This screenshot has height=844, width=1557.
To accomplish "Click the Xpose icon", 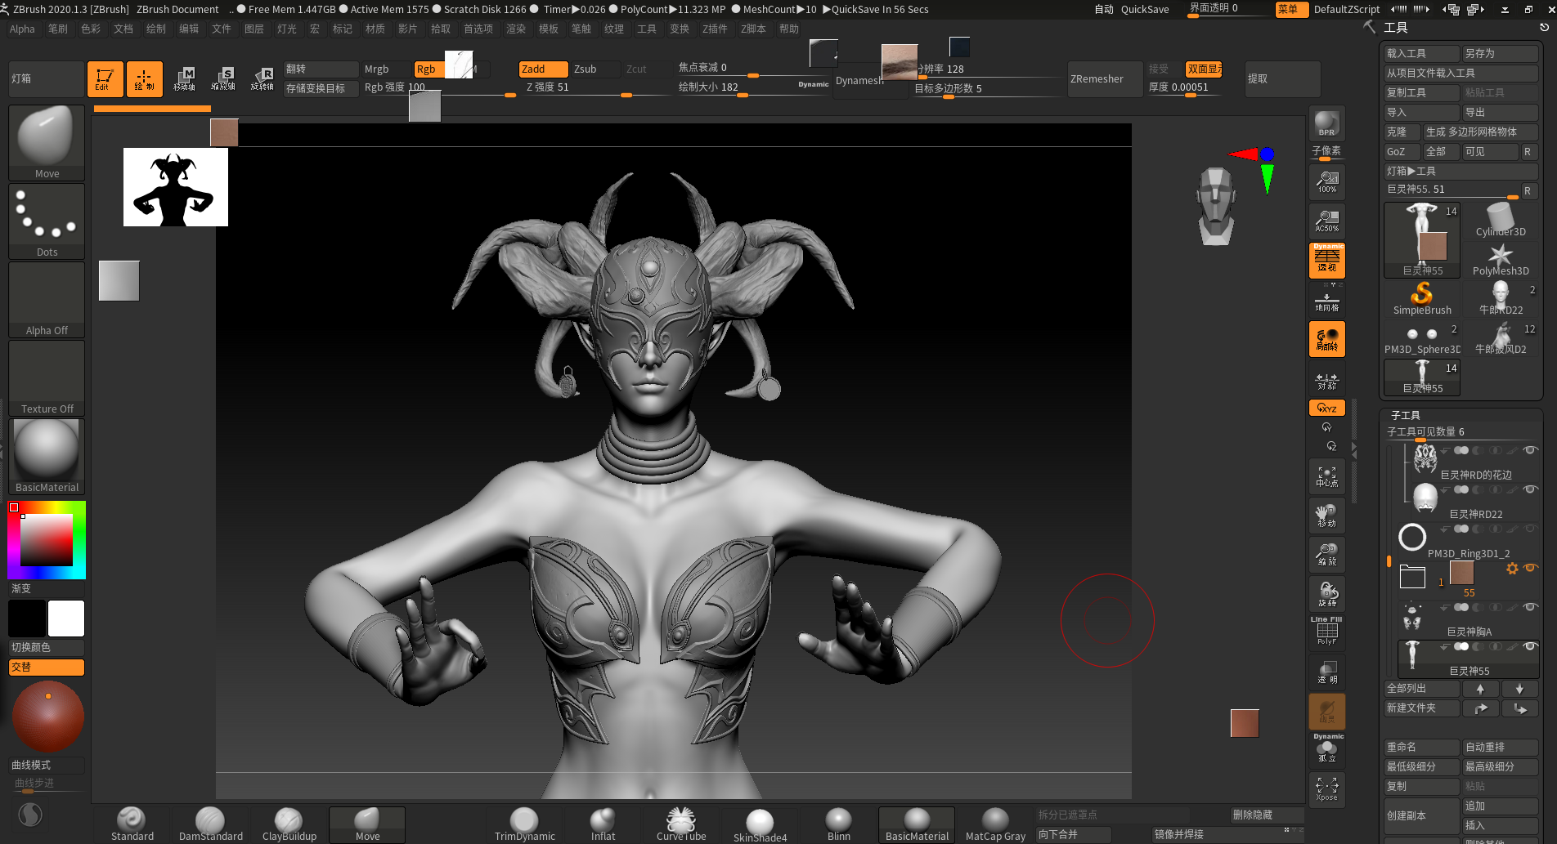I will tap(1326, 788).
